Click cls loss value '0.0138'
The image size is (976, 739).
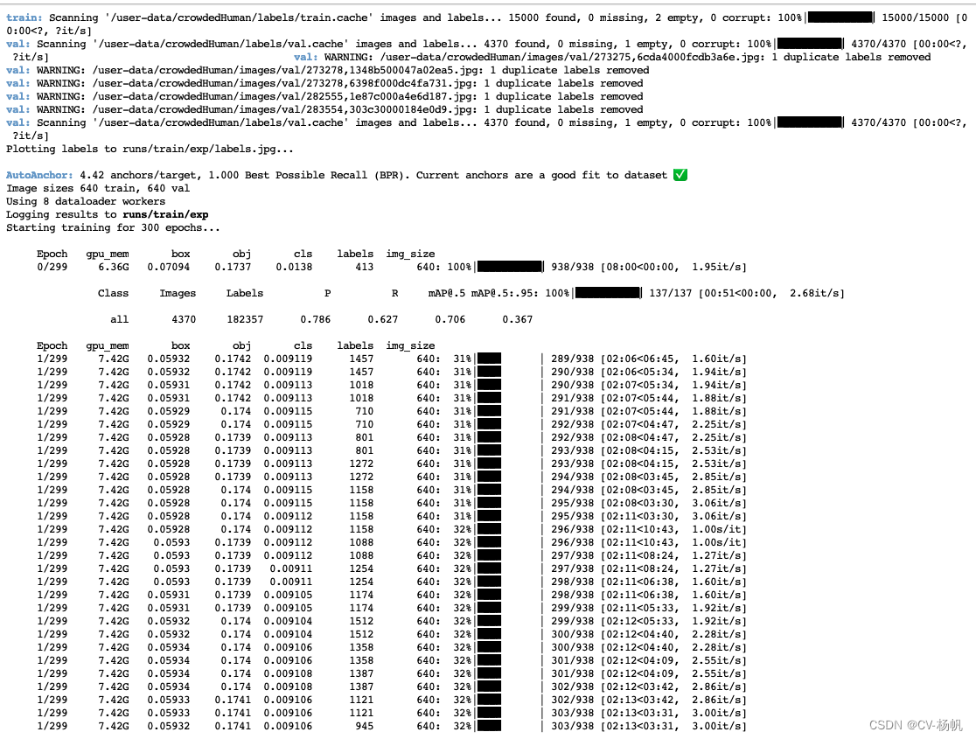click(294, 267)
